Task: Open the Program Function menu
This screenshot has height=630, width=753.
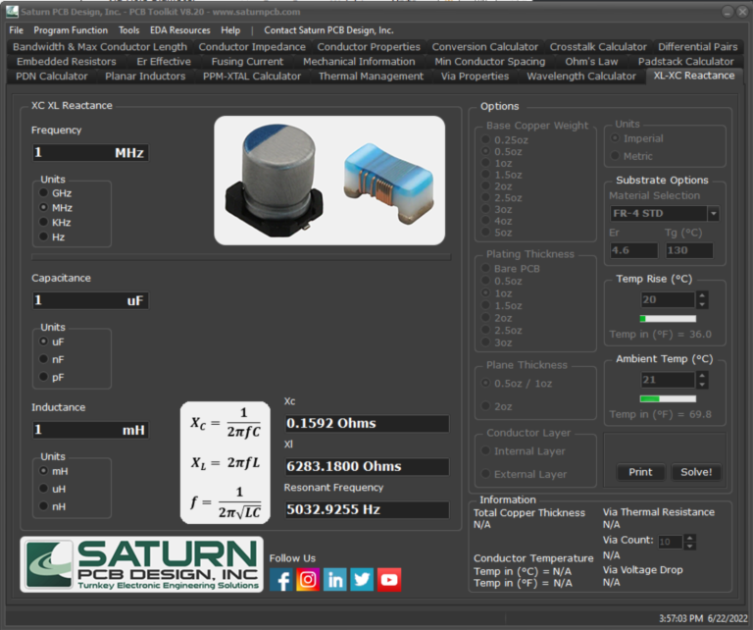Action: tap(70, 30)
